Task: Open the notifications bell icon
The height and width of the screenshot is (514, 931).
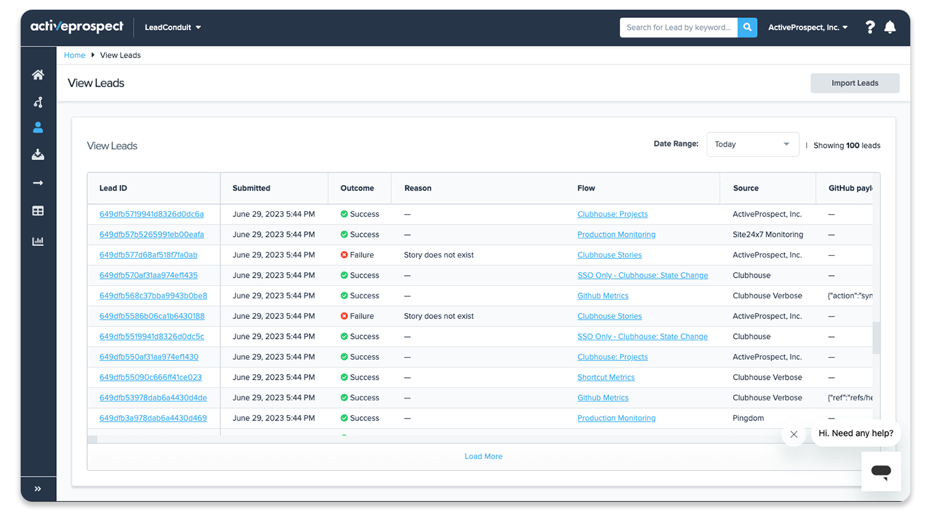Action: coord(890,27)
